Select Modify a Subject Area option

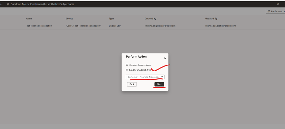pyautogui.click(x=127, y=70)
